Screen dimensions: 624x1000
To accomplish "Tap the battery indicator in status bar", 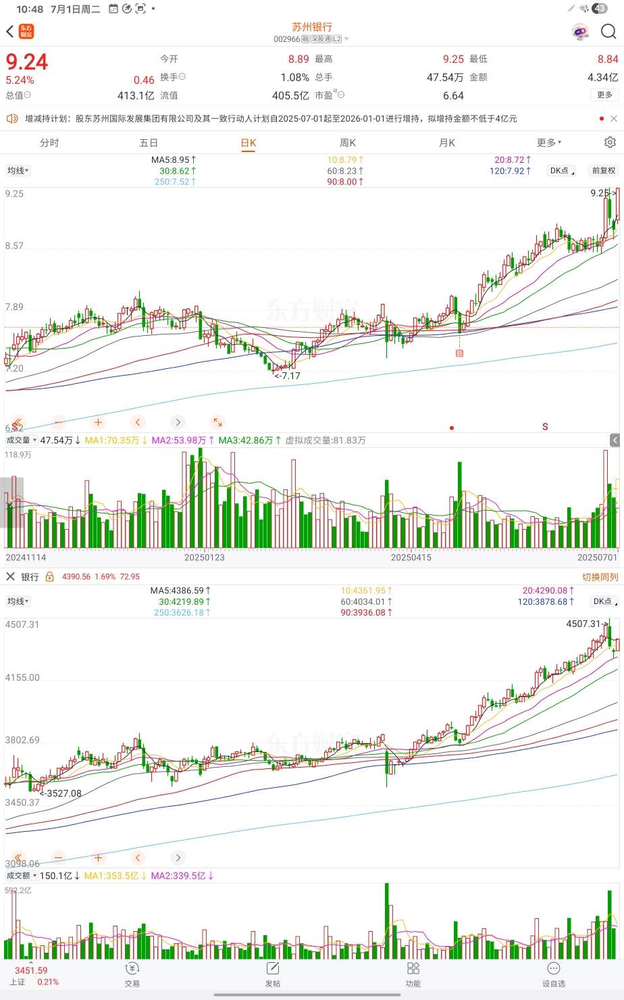I will (x=600, y=9).
